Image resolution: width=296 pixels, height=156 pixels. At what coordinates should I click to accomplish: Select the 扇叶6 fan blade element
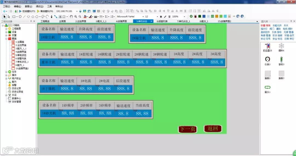[281, 47]
